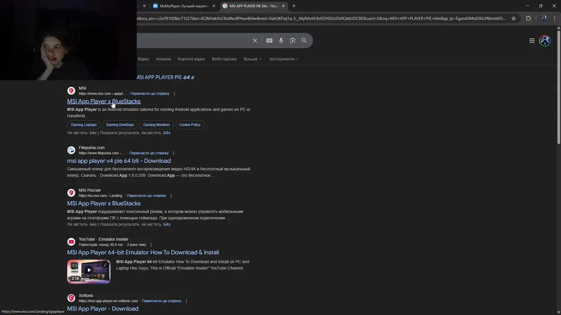561x315 pixels.
Task: Open more options for YouTube result
Action: tap(151, 245)
